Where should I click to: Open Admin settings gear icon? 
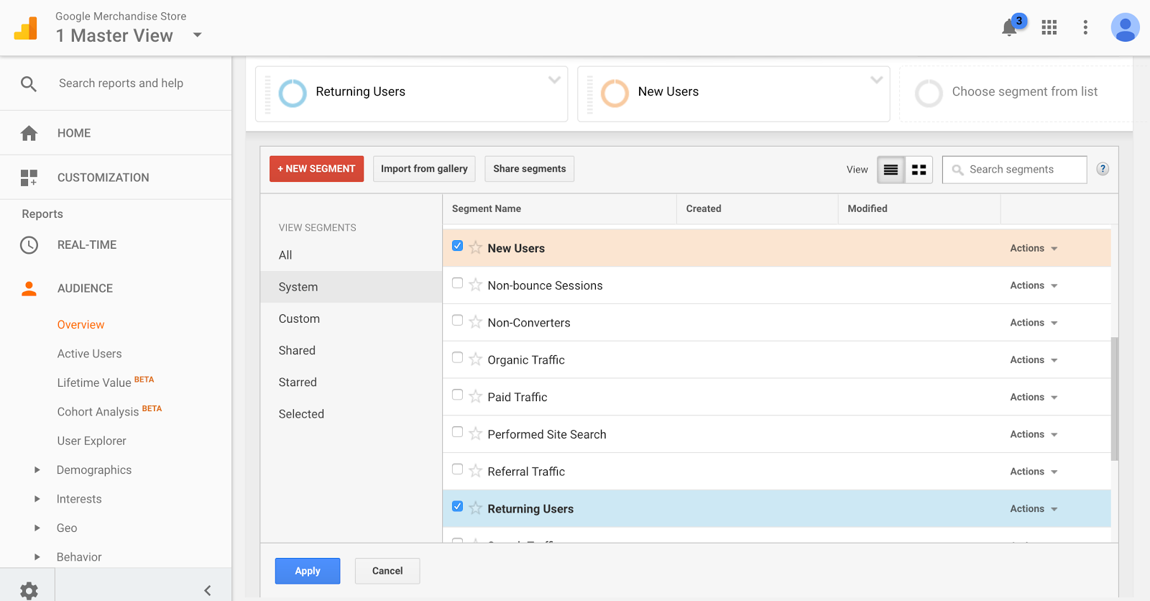29,591
